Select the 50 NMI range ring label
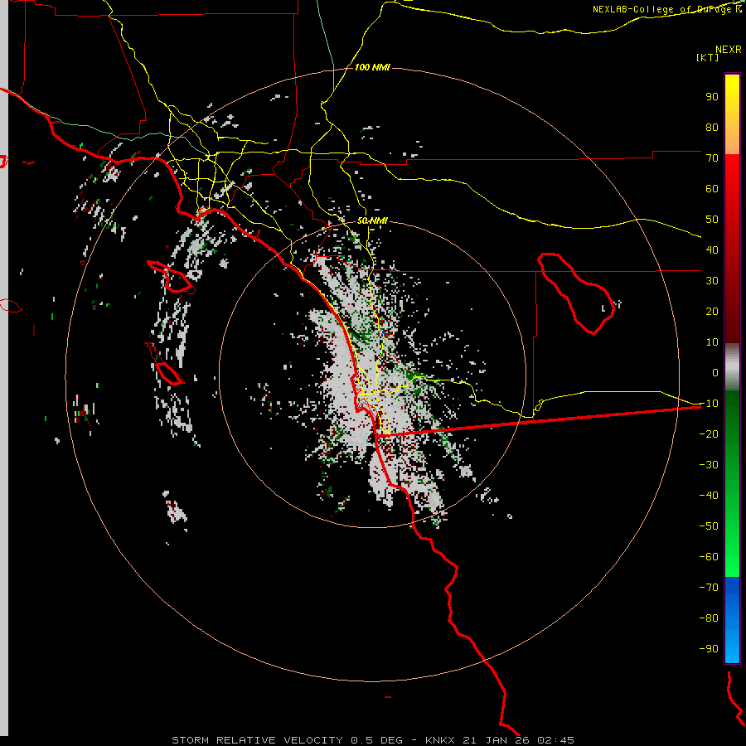This screenshot has height=746, width=746. point(372,220)
